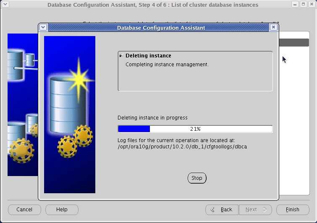Click 'Deleting instance in progress' label
The width and height of the screenshot is (317, 223).
point(153,118)
